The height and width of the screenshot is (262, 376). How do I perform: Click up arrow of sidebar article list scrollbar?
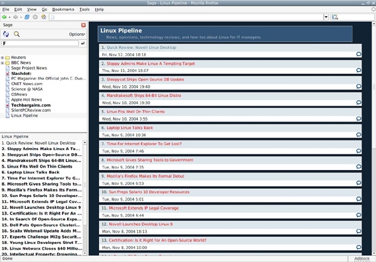click(85, 143)
